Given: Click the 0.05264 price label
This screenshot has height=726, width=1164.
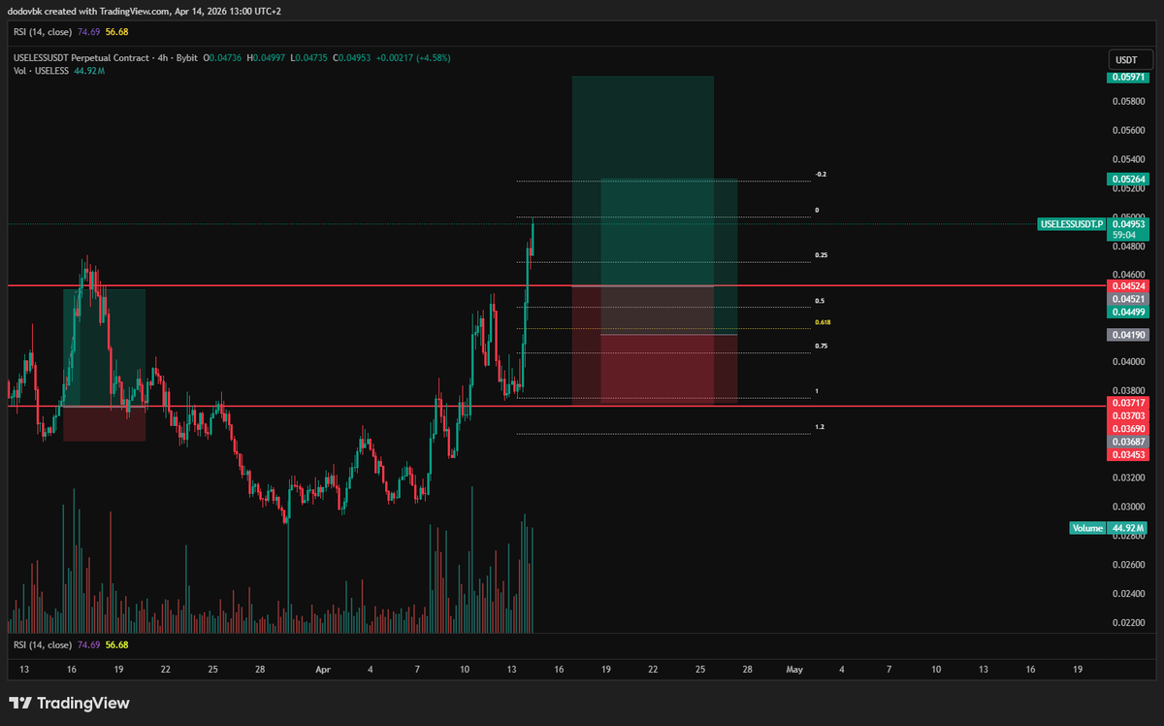Looking at the screenshot, I should [x=1127, y=180].
